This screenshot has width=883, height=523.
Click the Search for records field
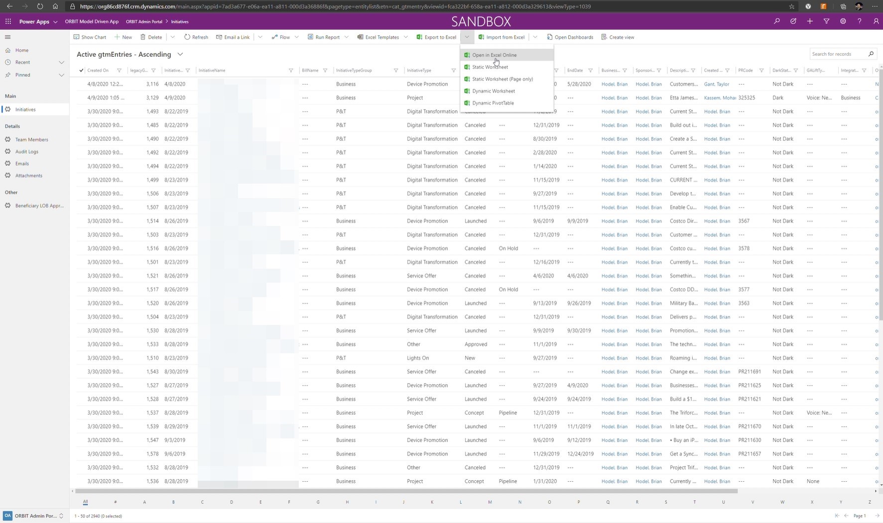pyautogui.click(x=838, y=54)
